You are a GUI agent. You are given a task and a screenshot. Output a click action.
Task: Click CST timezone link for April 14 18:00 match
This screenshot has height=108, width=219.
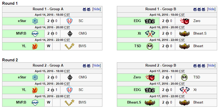point(67,15)
